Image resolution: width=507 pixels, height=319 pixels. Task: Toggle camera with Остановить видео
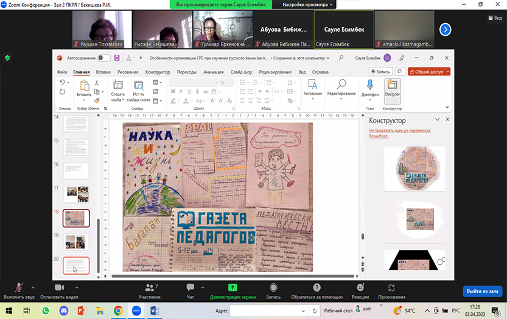tap(59, 287)
